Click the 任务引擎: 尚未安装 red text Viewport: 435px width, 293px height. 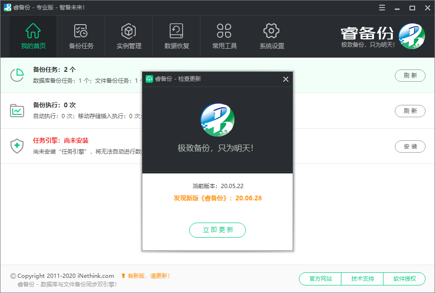[x=61, y=140]
